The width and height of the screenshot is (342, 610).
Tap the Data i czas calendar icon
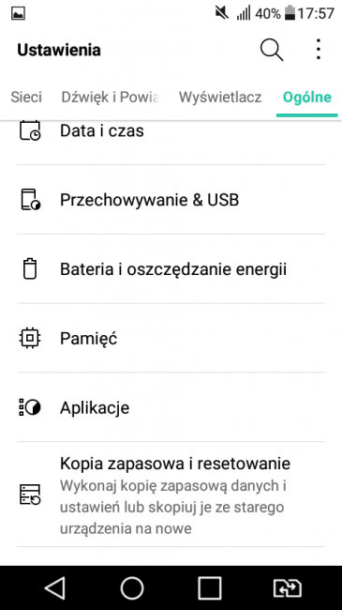(x=30, y=130)
